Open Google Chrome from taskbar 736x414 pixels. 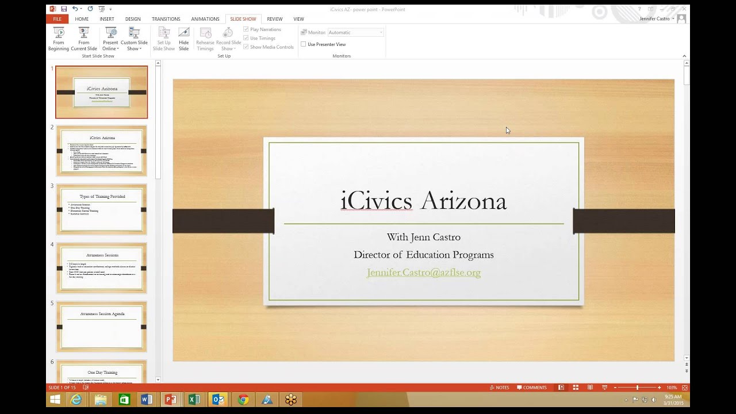[x=243, y=399]
